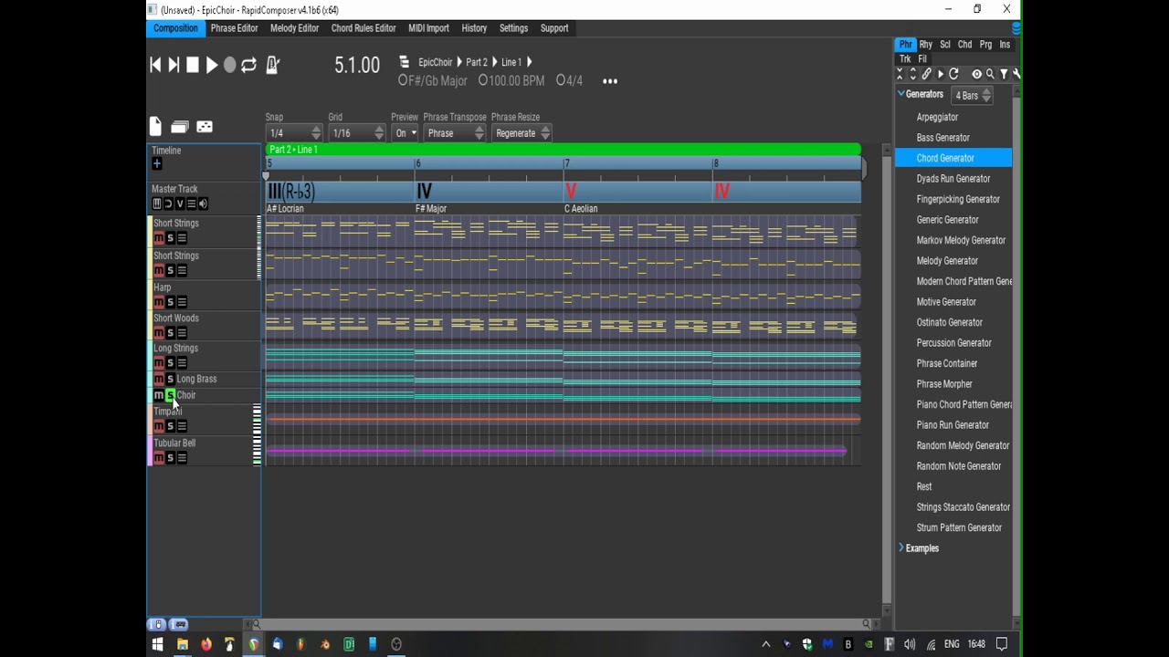Mute the Harp track
The width and height of the screenshot is (1169, 657).
tap(159, 302)
